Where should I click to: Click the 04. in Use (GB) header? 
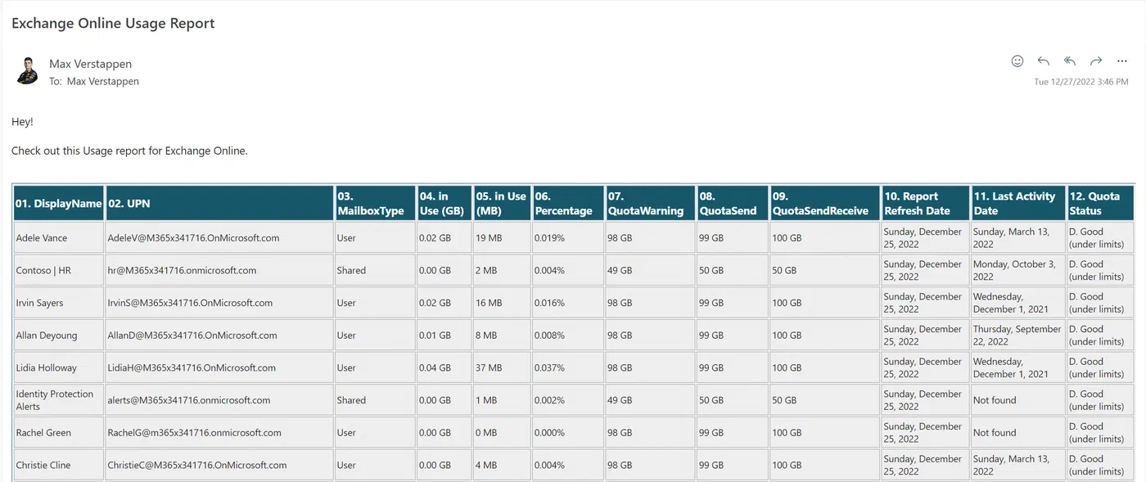click(x=444, y=203)
